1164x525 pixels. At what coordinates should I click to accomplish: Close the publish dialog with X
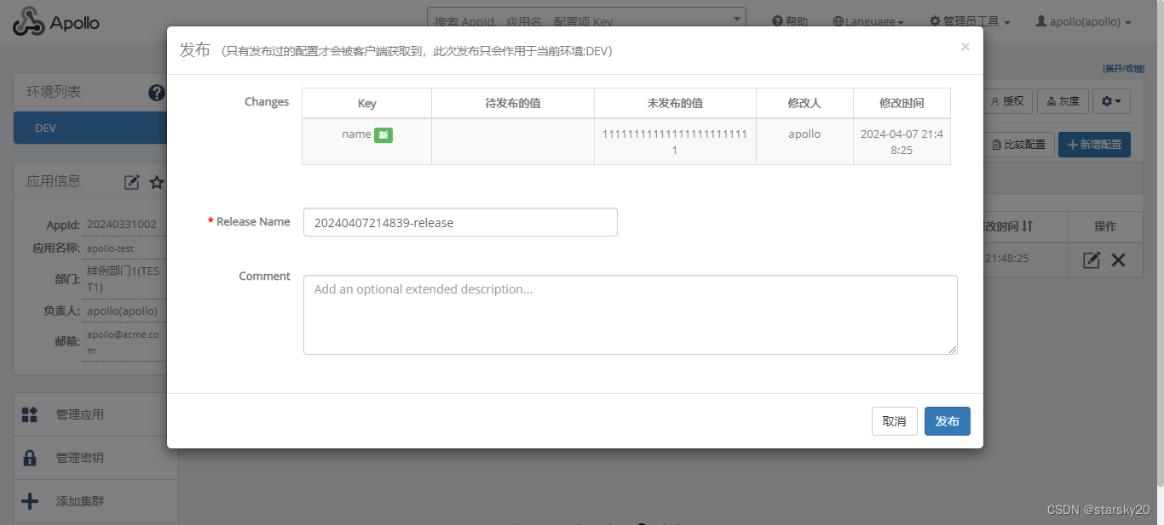(x=965, y=47)
